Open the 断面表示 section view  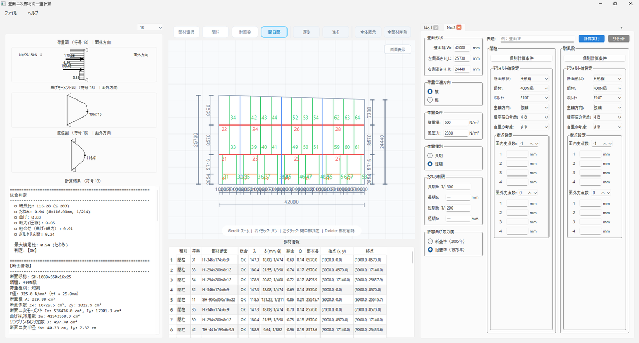click(397, 49)
